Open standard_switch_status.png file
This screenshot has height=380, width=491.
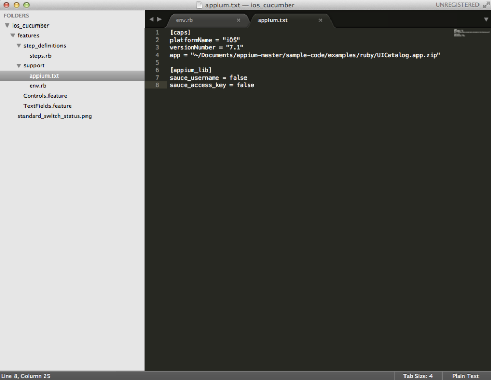click(55, 116)
